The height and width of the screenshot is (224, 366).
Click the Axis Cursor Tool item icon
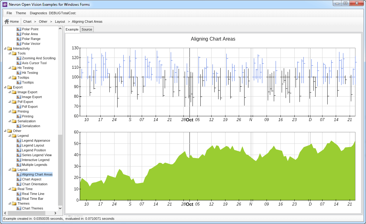point(19,63)
